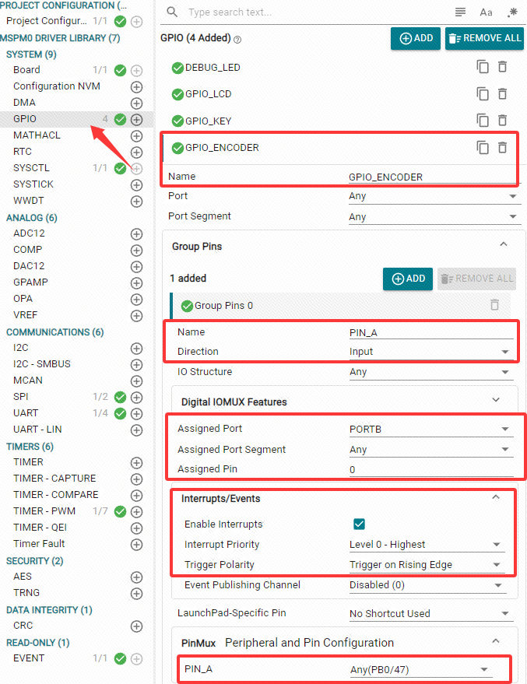The height and width of the screenshot is (684, 527).
Task: Click the add icon next to DMA
Action: click(x=137, y=103)
